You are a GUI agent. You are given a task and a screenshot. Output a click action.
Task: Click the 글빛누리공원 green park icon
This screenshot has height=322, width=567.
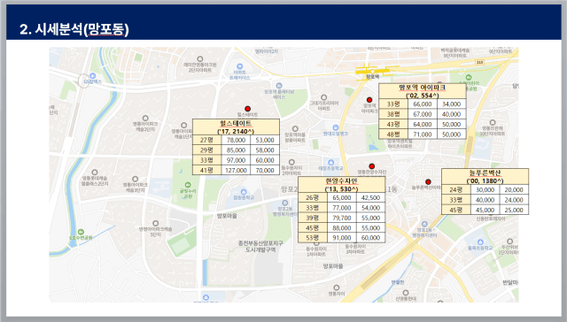coord(188,185)
